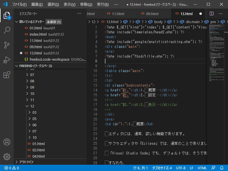
Task: Collapse folder 12 in tree
Action: [x=27, y=106]
